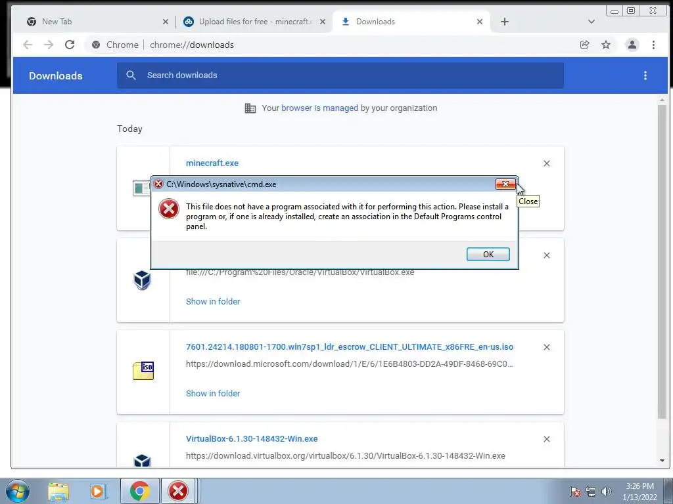The image size is (673, 504).
Task: Remove VirtualBox-6.1.30 installer entry from list
Action: pyautogui.click(x=546, y=439)
